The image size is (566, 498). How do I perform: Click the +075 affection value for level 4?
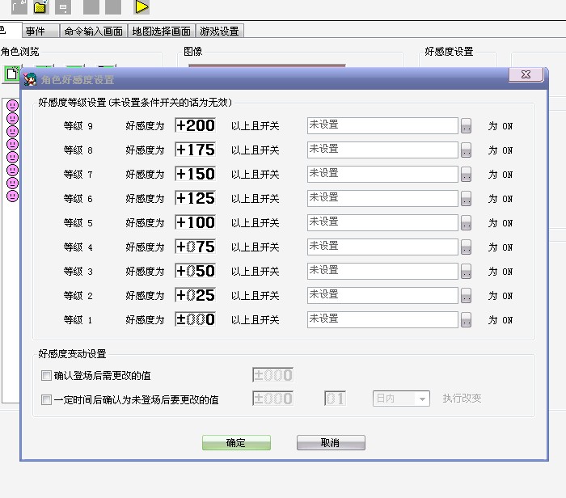tap(196, 247)
